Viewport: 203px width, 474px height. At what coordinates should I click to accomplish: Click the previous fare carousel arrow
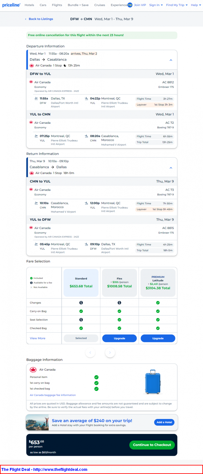(90, 353)
